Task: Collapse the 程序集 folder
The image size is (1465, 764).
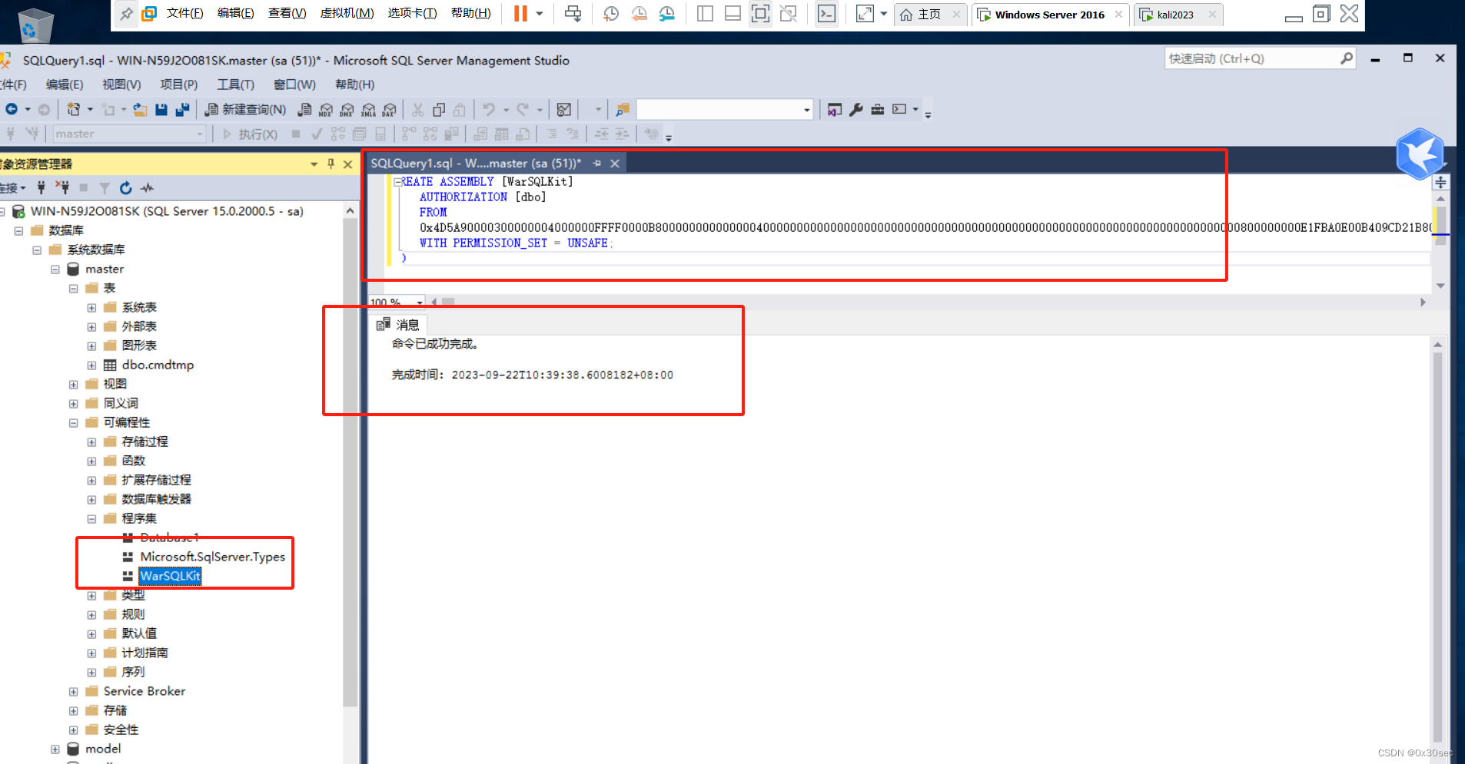Action: 92,519
